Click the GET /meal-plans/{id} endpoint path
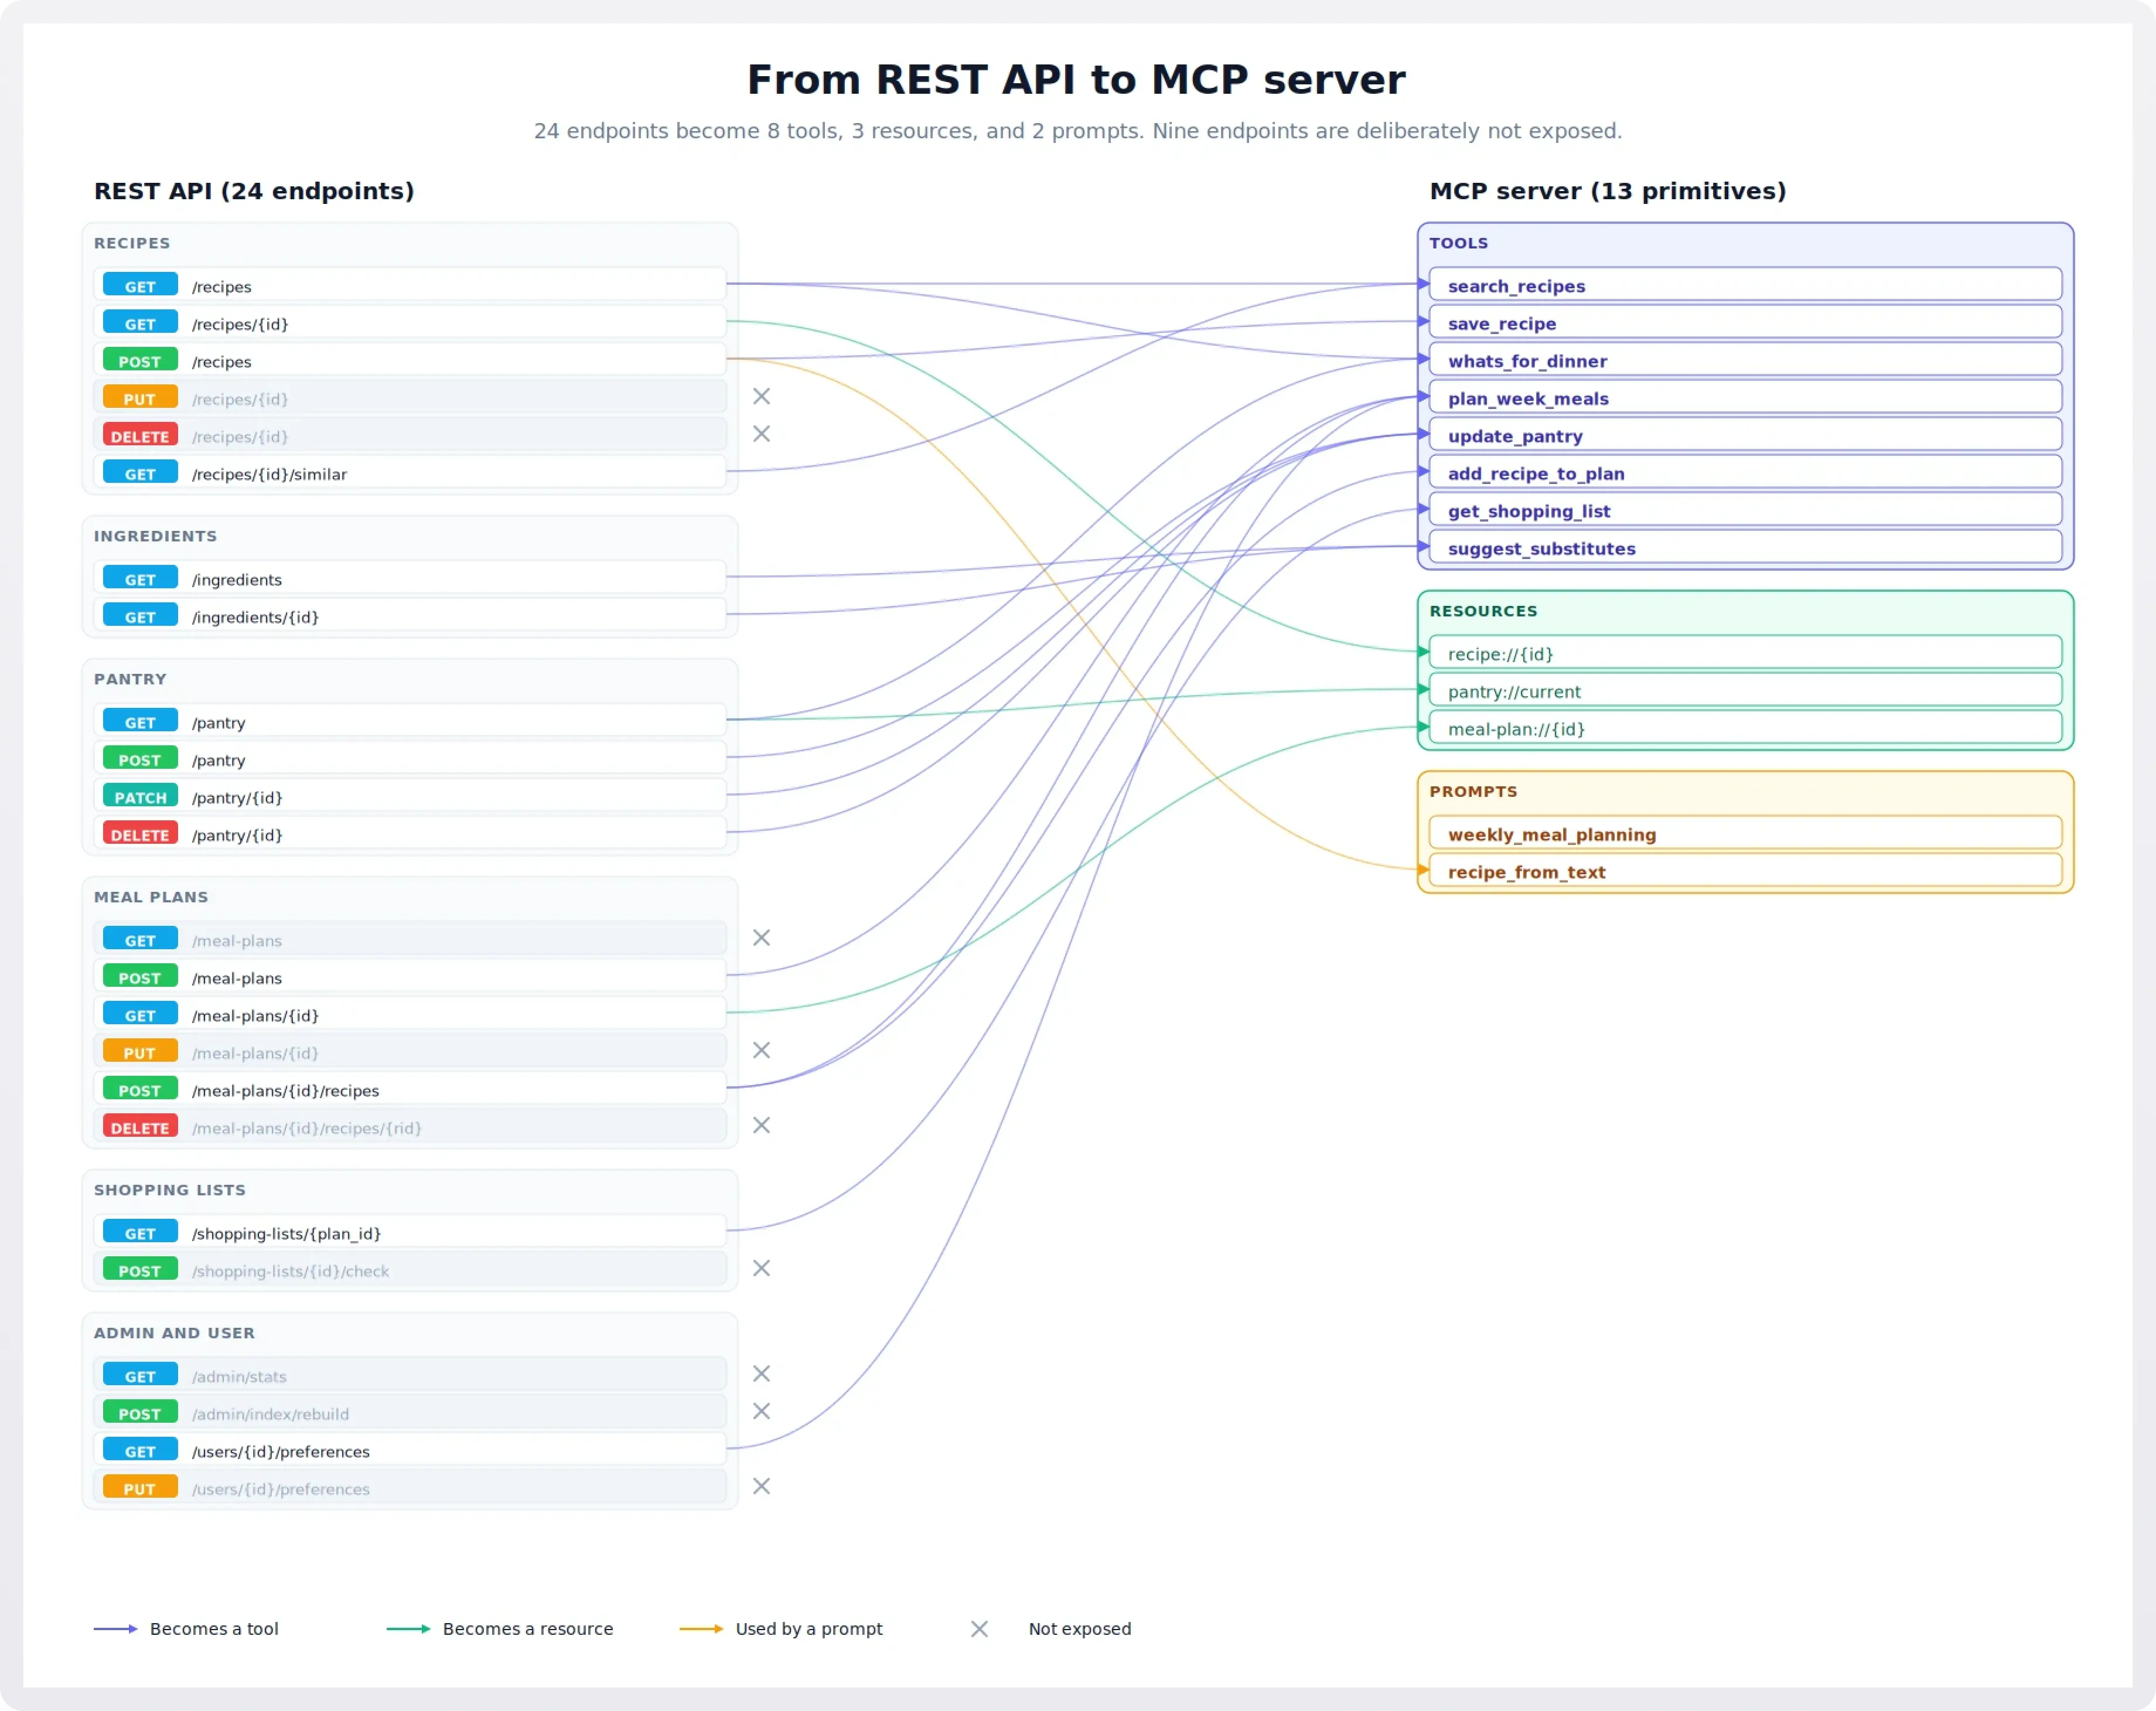Image resolution: width=2156 pixels, height=1711 pixels. click(x=255, y=1015)
